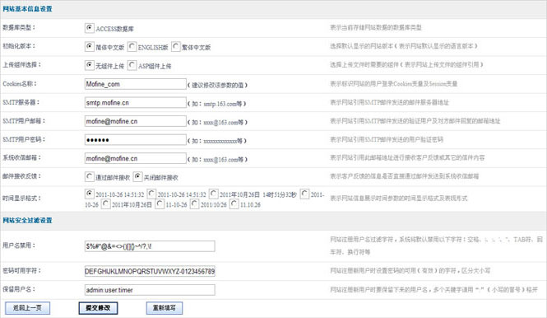Choose the ENGLISH版 version option
This screenshot has width=547, height=318.
tap(132, 46)
